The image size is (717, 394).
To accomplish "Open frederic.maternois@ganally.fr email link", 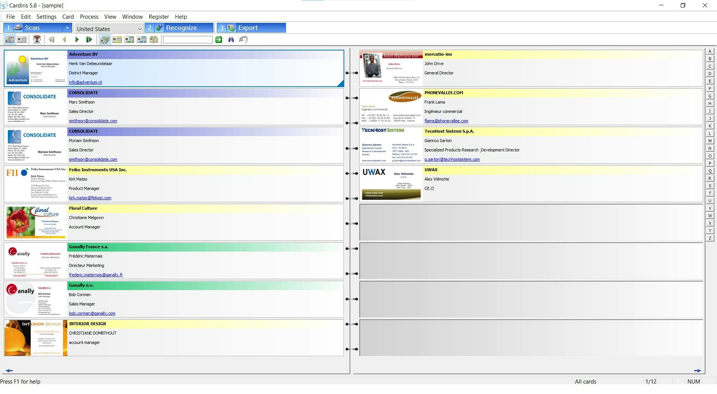I will click(x=96, y=275).
